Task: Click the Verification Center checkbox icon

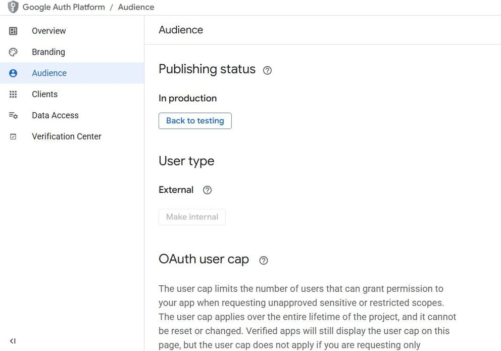Action: [13, 137]
